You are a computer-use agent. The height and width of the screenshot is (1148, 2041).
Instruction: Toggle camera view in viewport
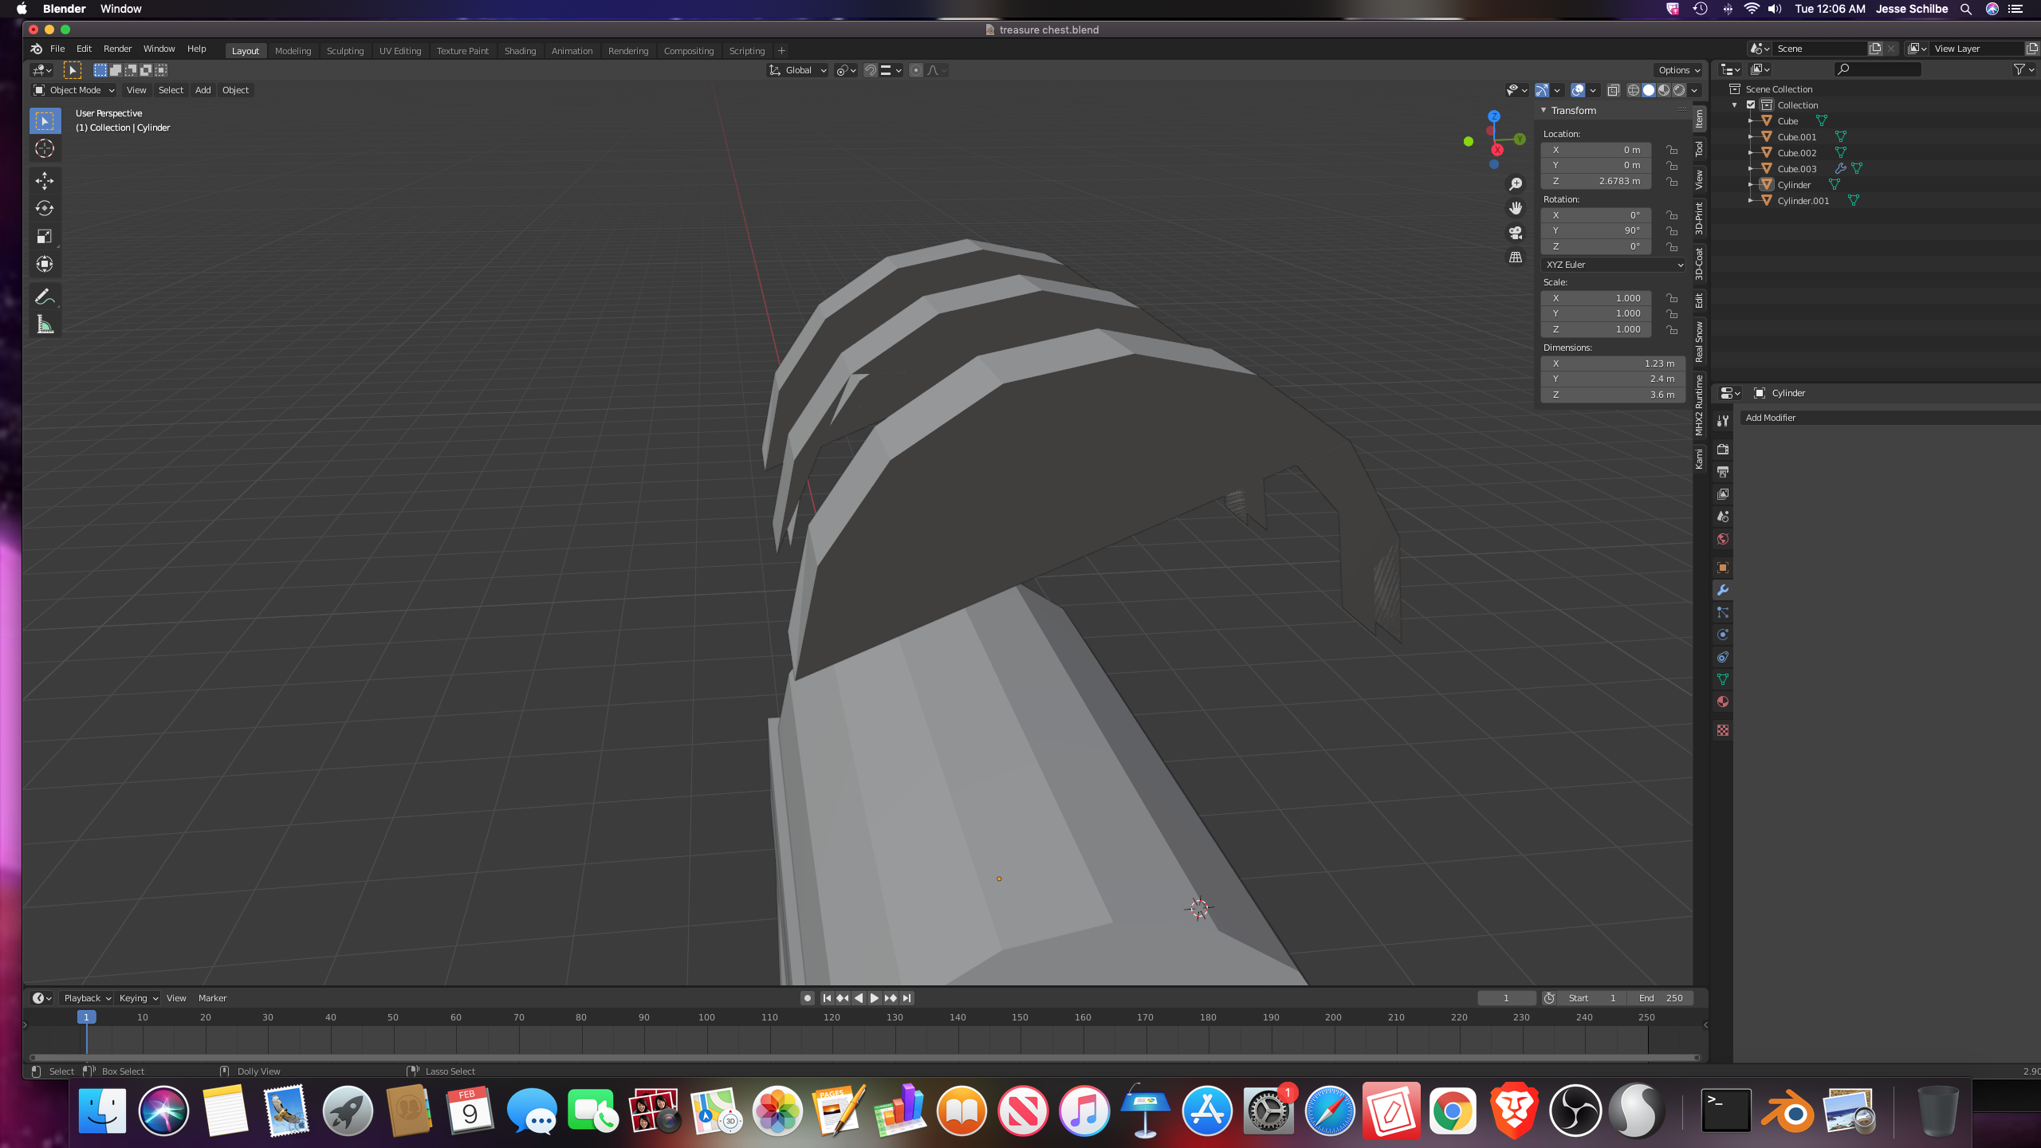(1516, 233)
